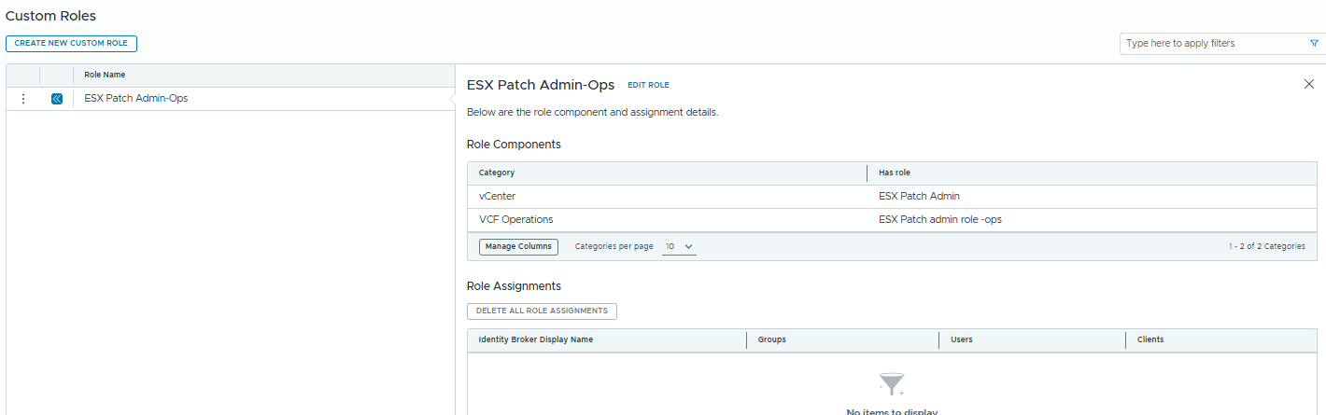
Task: Click the Identity Broker Display Name header
Action: point(536,339)
